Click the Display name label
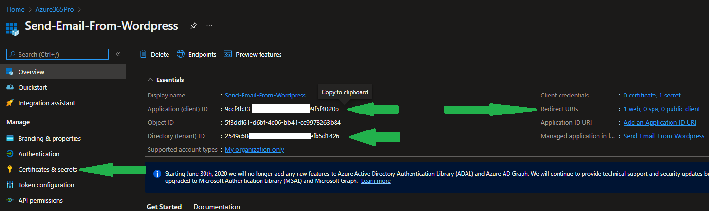709x211 pixels. coord(166,96)
